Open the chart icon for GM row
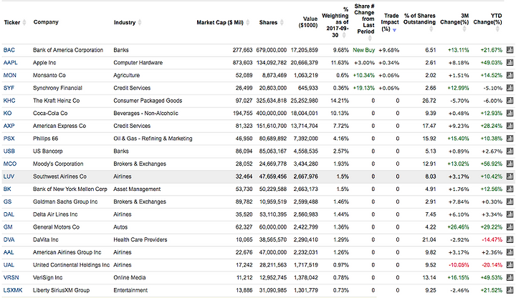Viewport: 516px width, 298px height. tap(510, 227)
